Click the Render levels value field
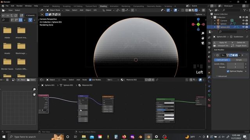Viewport: 250px width, 140px height. point(235,67)
